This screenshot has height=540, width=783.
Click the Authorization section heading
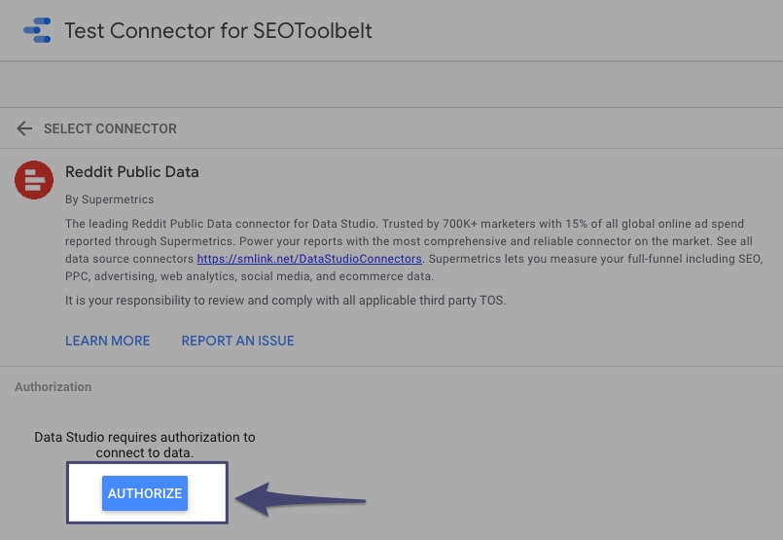click(x=53, y=386)
